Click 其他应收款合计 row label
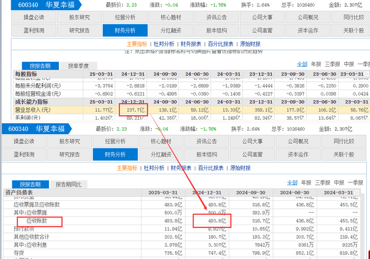 pos(31,237)
